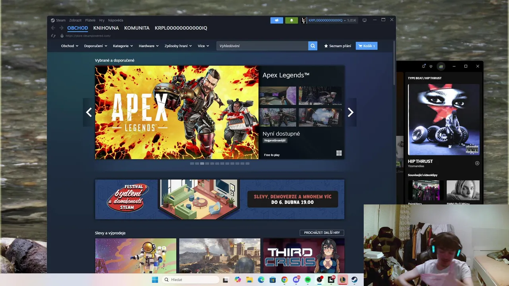This screenshot has width=509, height=286.
Task: Click in the Vyhledávání search field
Action: tap(262, 46)
